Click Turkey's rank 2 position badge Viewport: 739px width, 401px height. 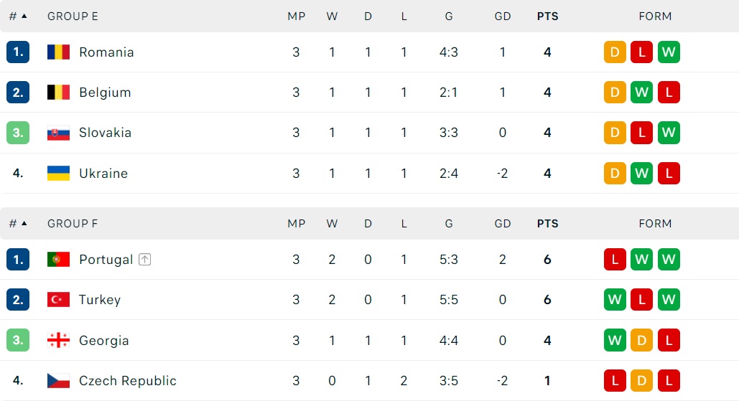click(18, 299)
